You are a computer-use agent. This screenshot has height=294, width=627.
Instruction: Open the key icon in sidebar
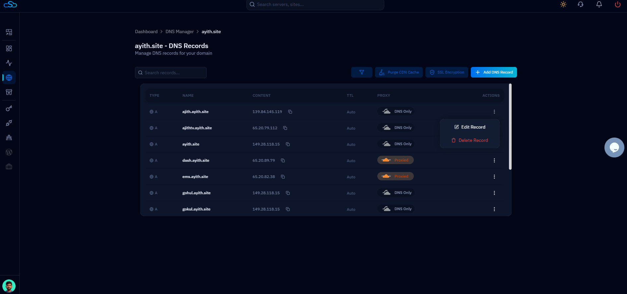click(9, 108)
